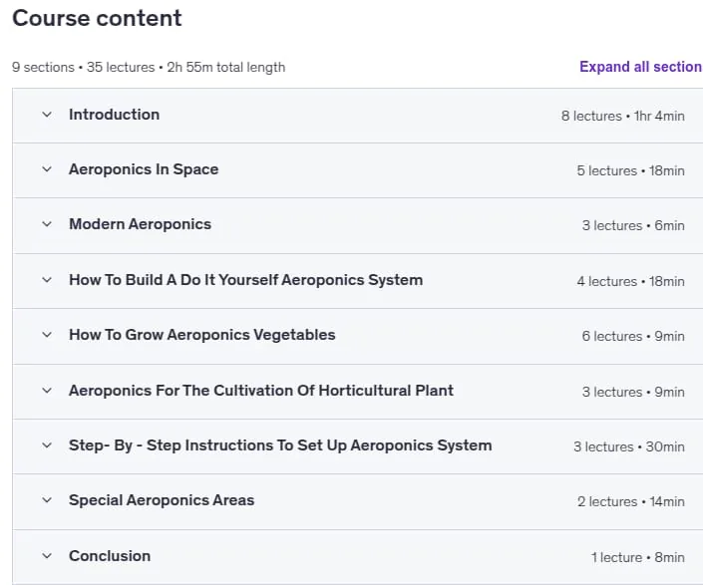The height and width of the screenshot is (585, 703).
Task: Click chevron beside How To Build A DIY System
Action: coord(47,280)
